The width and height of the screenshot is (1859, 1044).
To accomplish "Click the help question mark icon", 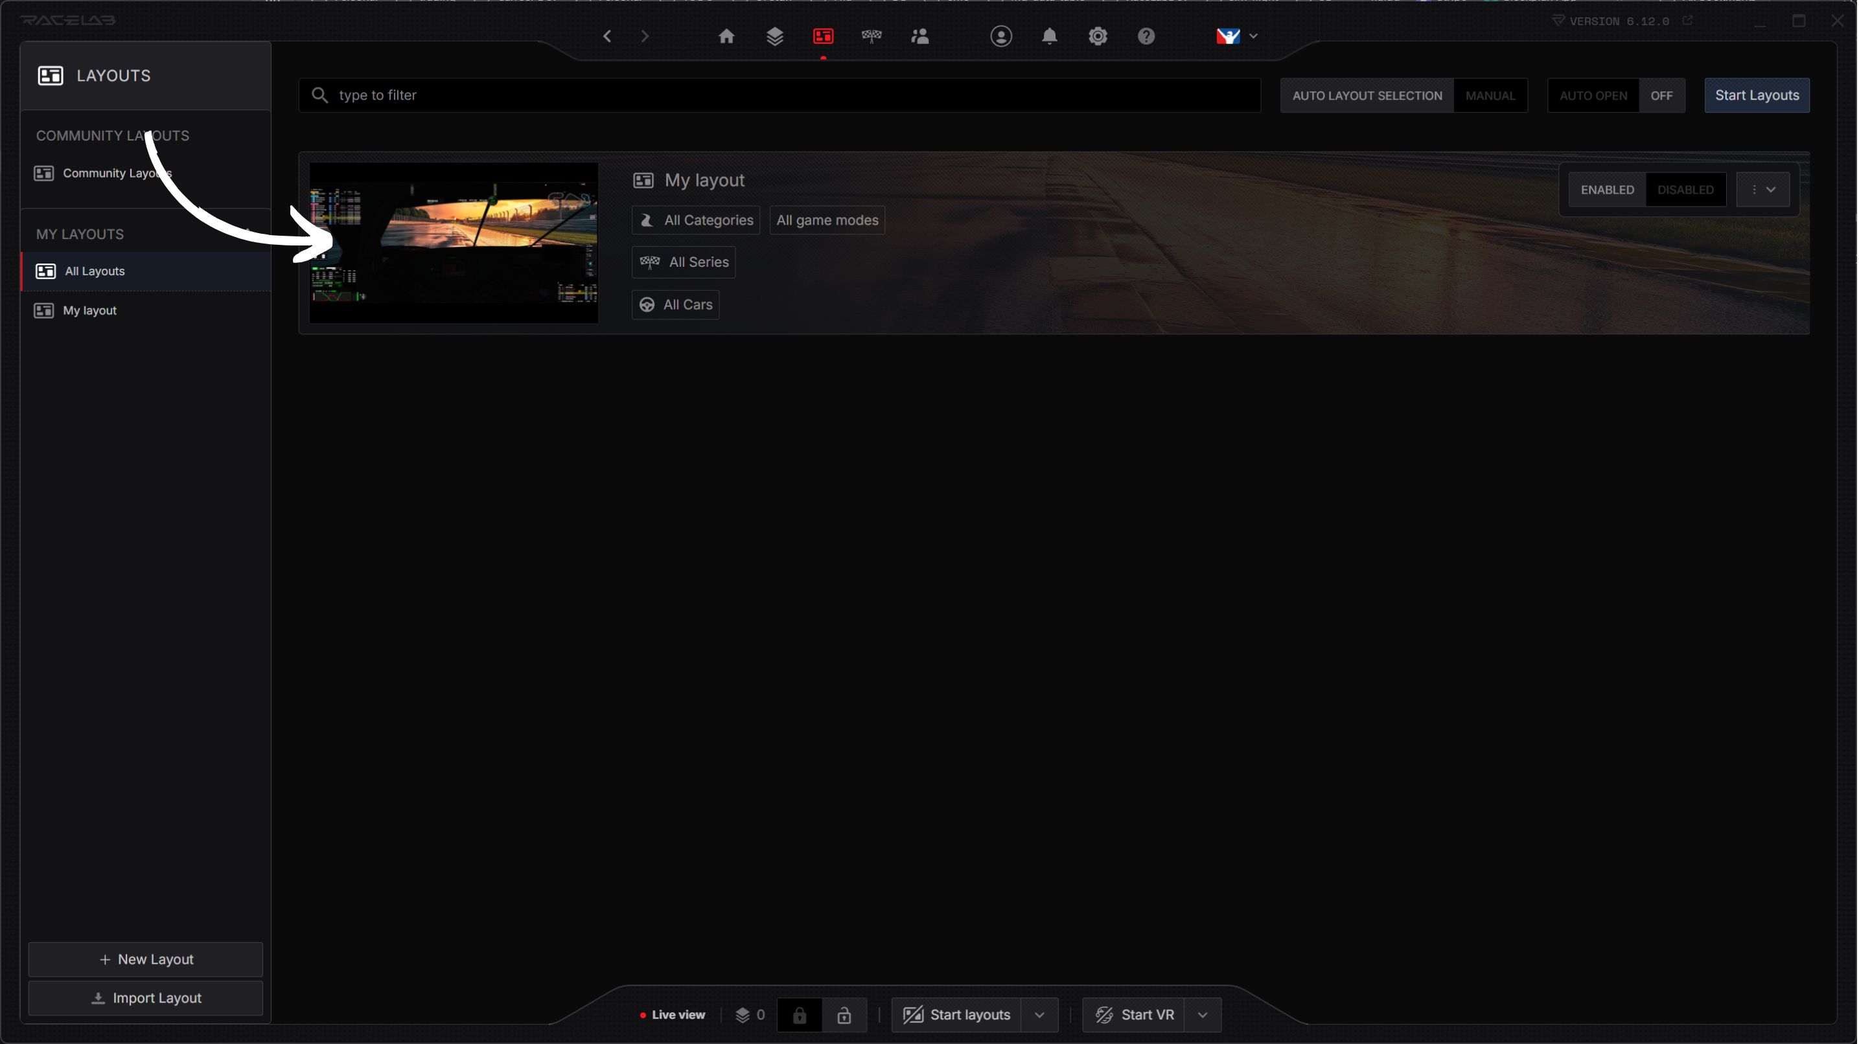I will tap(1146, 36).
